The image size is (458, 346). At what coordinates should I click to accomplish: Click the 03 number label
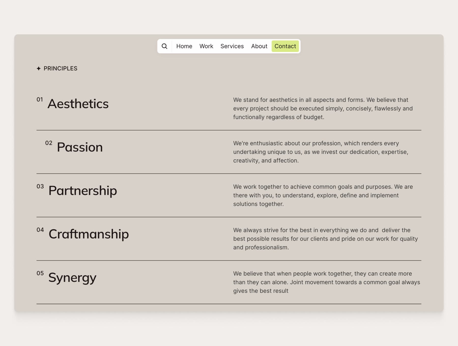(40, 186)
